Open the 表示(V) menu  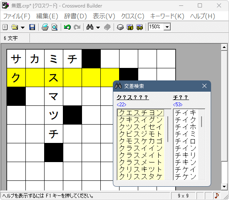point(104,16)
